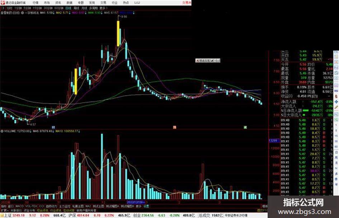Screen dimensions: 339x218
Task: Switch chart to 60分钟 period
Action: tap(59, 8)
